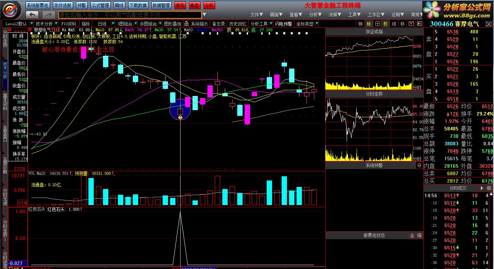Open the 决策 menu
Image resolution: width=494 pixels, height=269 pixels.
click(x=335, y=15)
